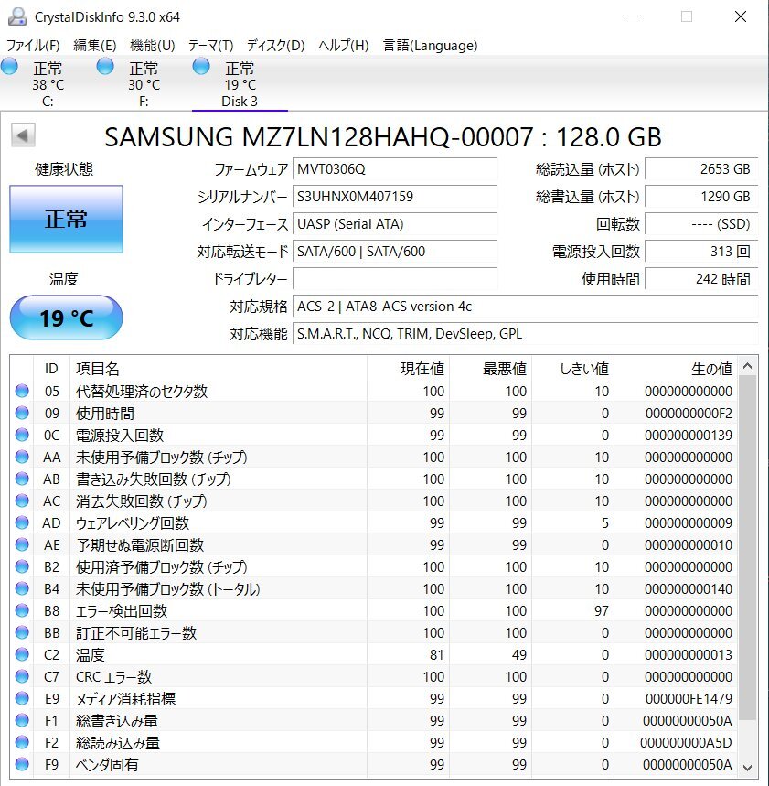Click the しきい値 column header

click(573, 369)
